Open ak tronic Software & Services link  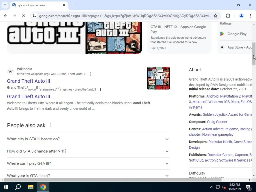[x=227, y=160]
